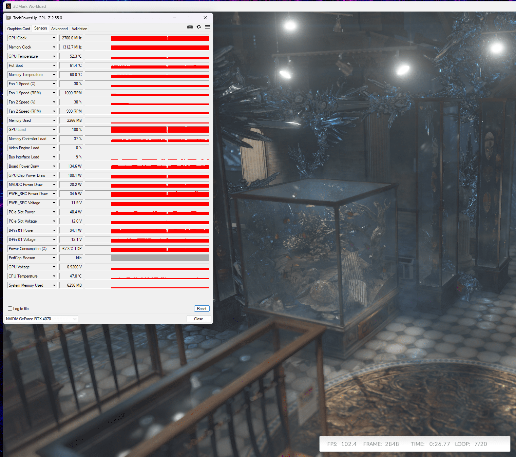Open the Hot Spot sensor dropdown
The width and height of the screenshot is (516, 457).
(54, 65)
